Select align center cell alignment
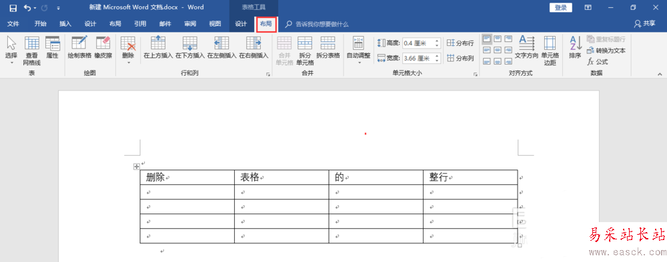The width and height of the screenshot is (667, 262). (x=498, y=50)
